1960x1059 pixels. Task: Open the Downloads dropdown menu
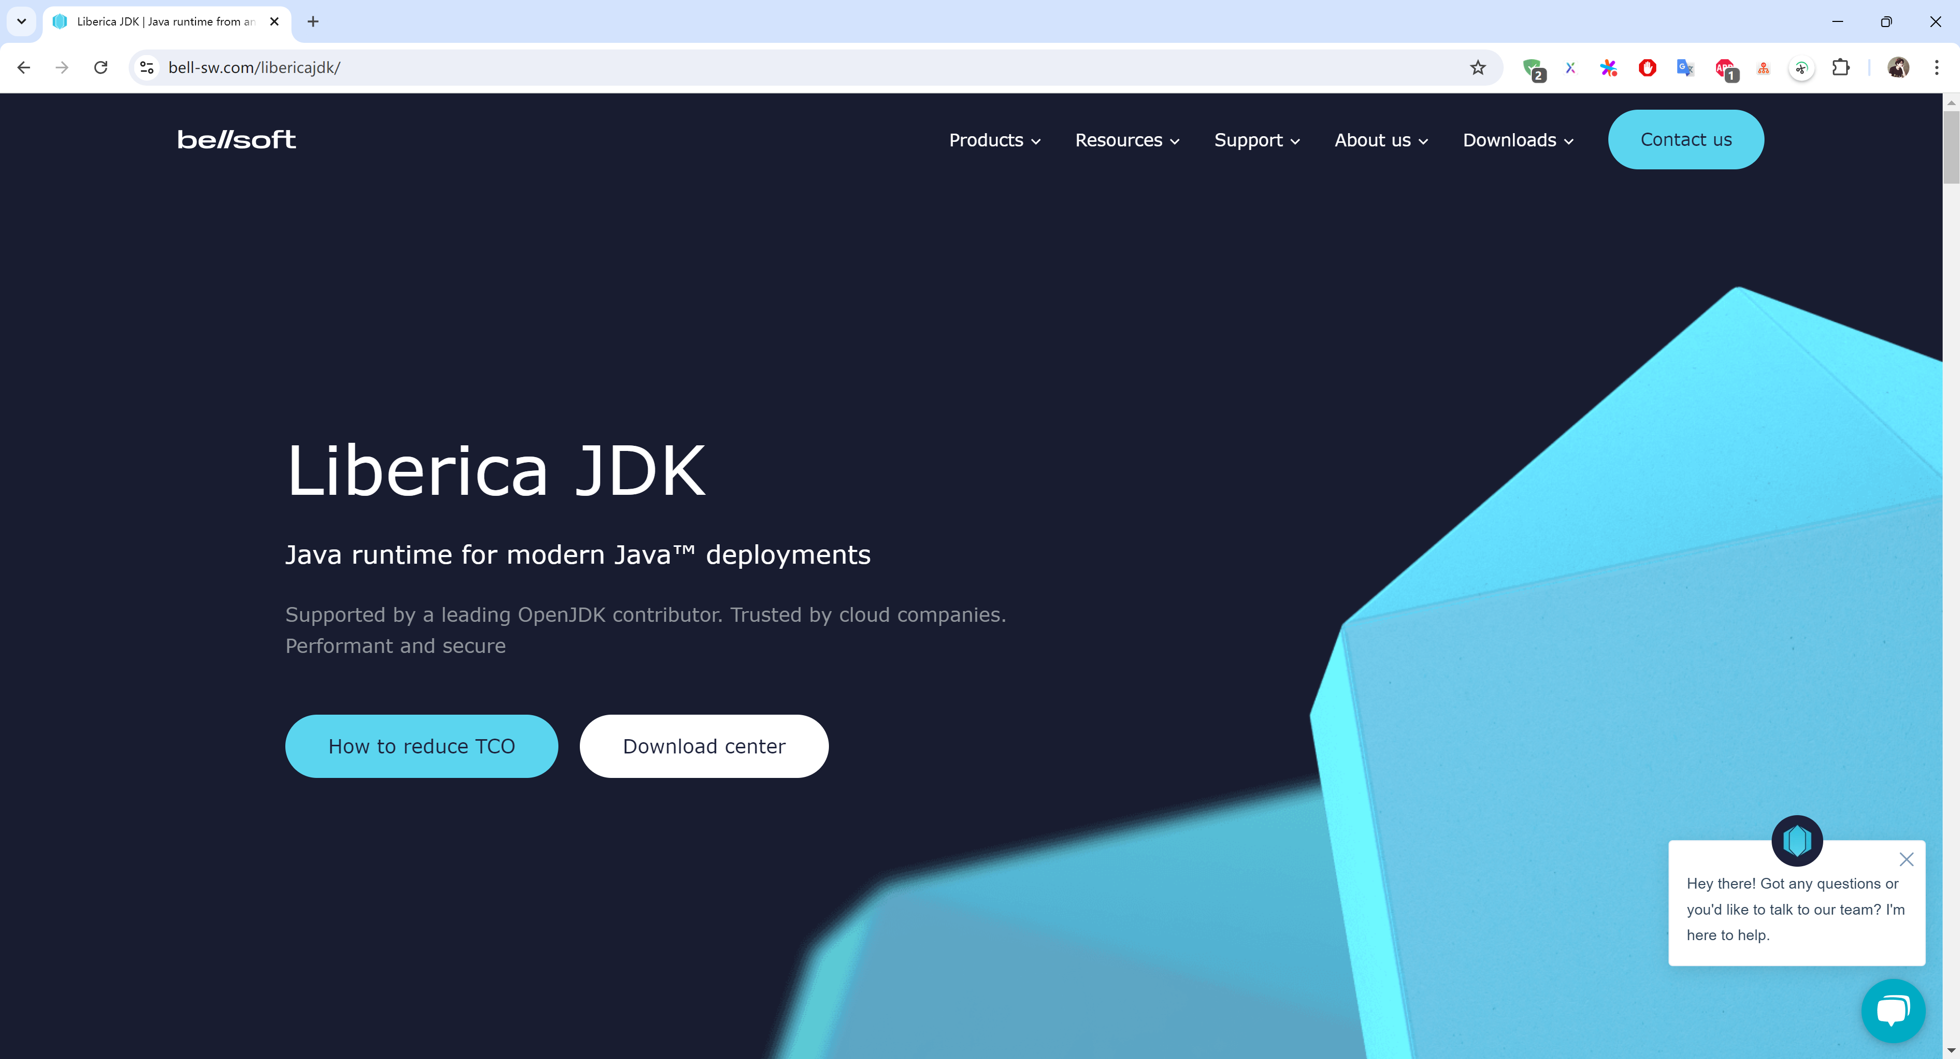coord(1518,140)
